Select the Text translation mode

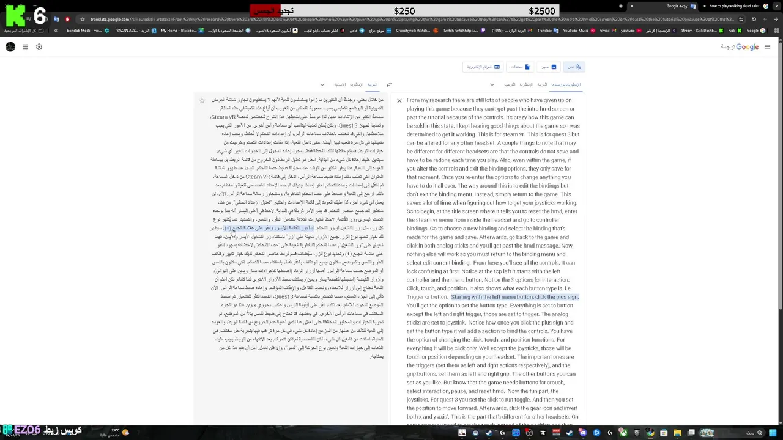point(574,67)
